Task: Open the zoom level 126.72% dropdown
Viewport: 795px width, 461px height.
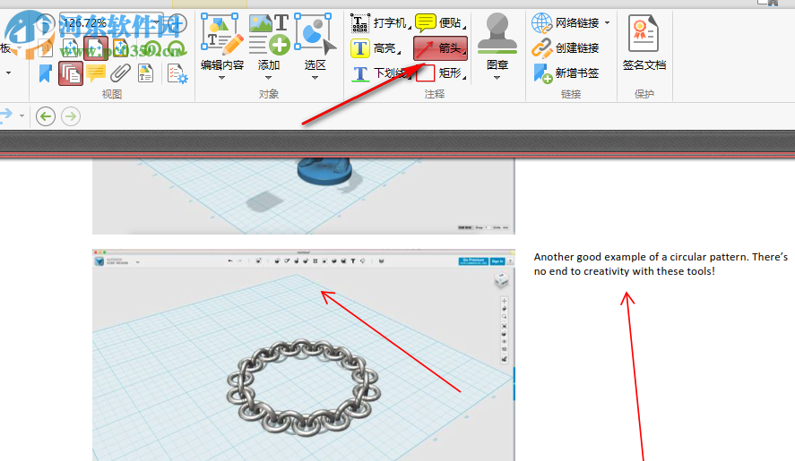Action: tap(156, 22)
